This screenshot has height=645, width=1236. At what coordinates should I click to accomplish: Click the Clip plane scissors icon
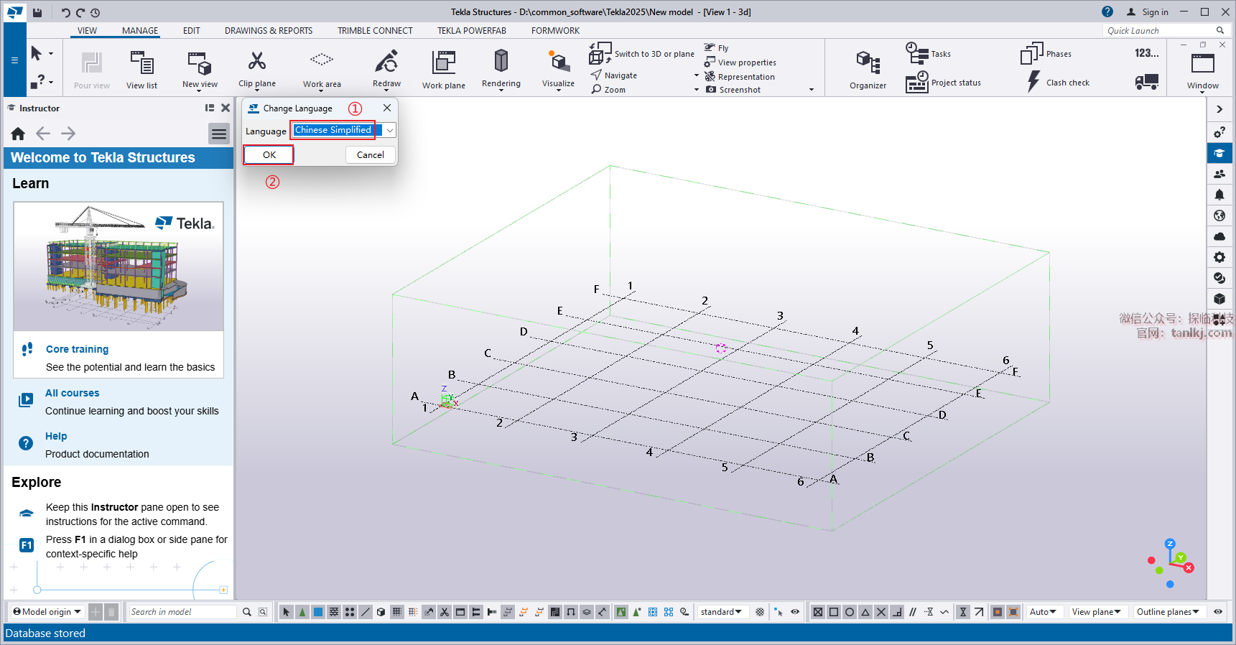(x=256, y=61)
